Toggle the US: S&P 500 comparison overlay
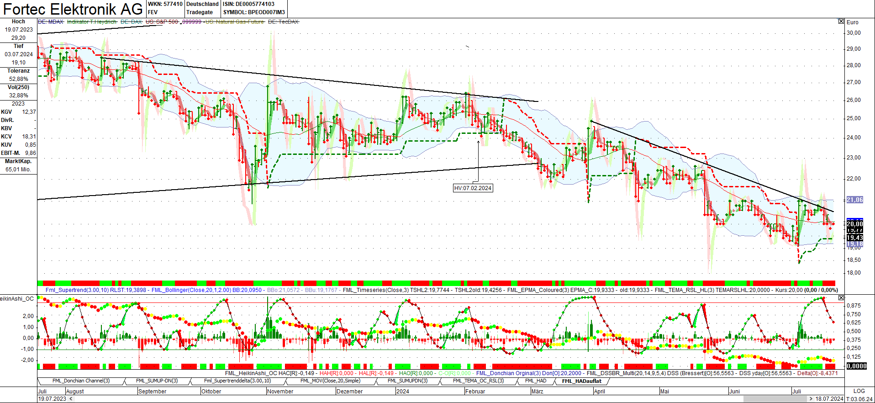This screenshot has height=403, width=875. 162,22
